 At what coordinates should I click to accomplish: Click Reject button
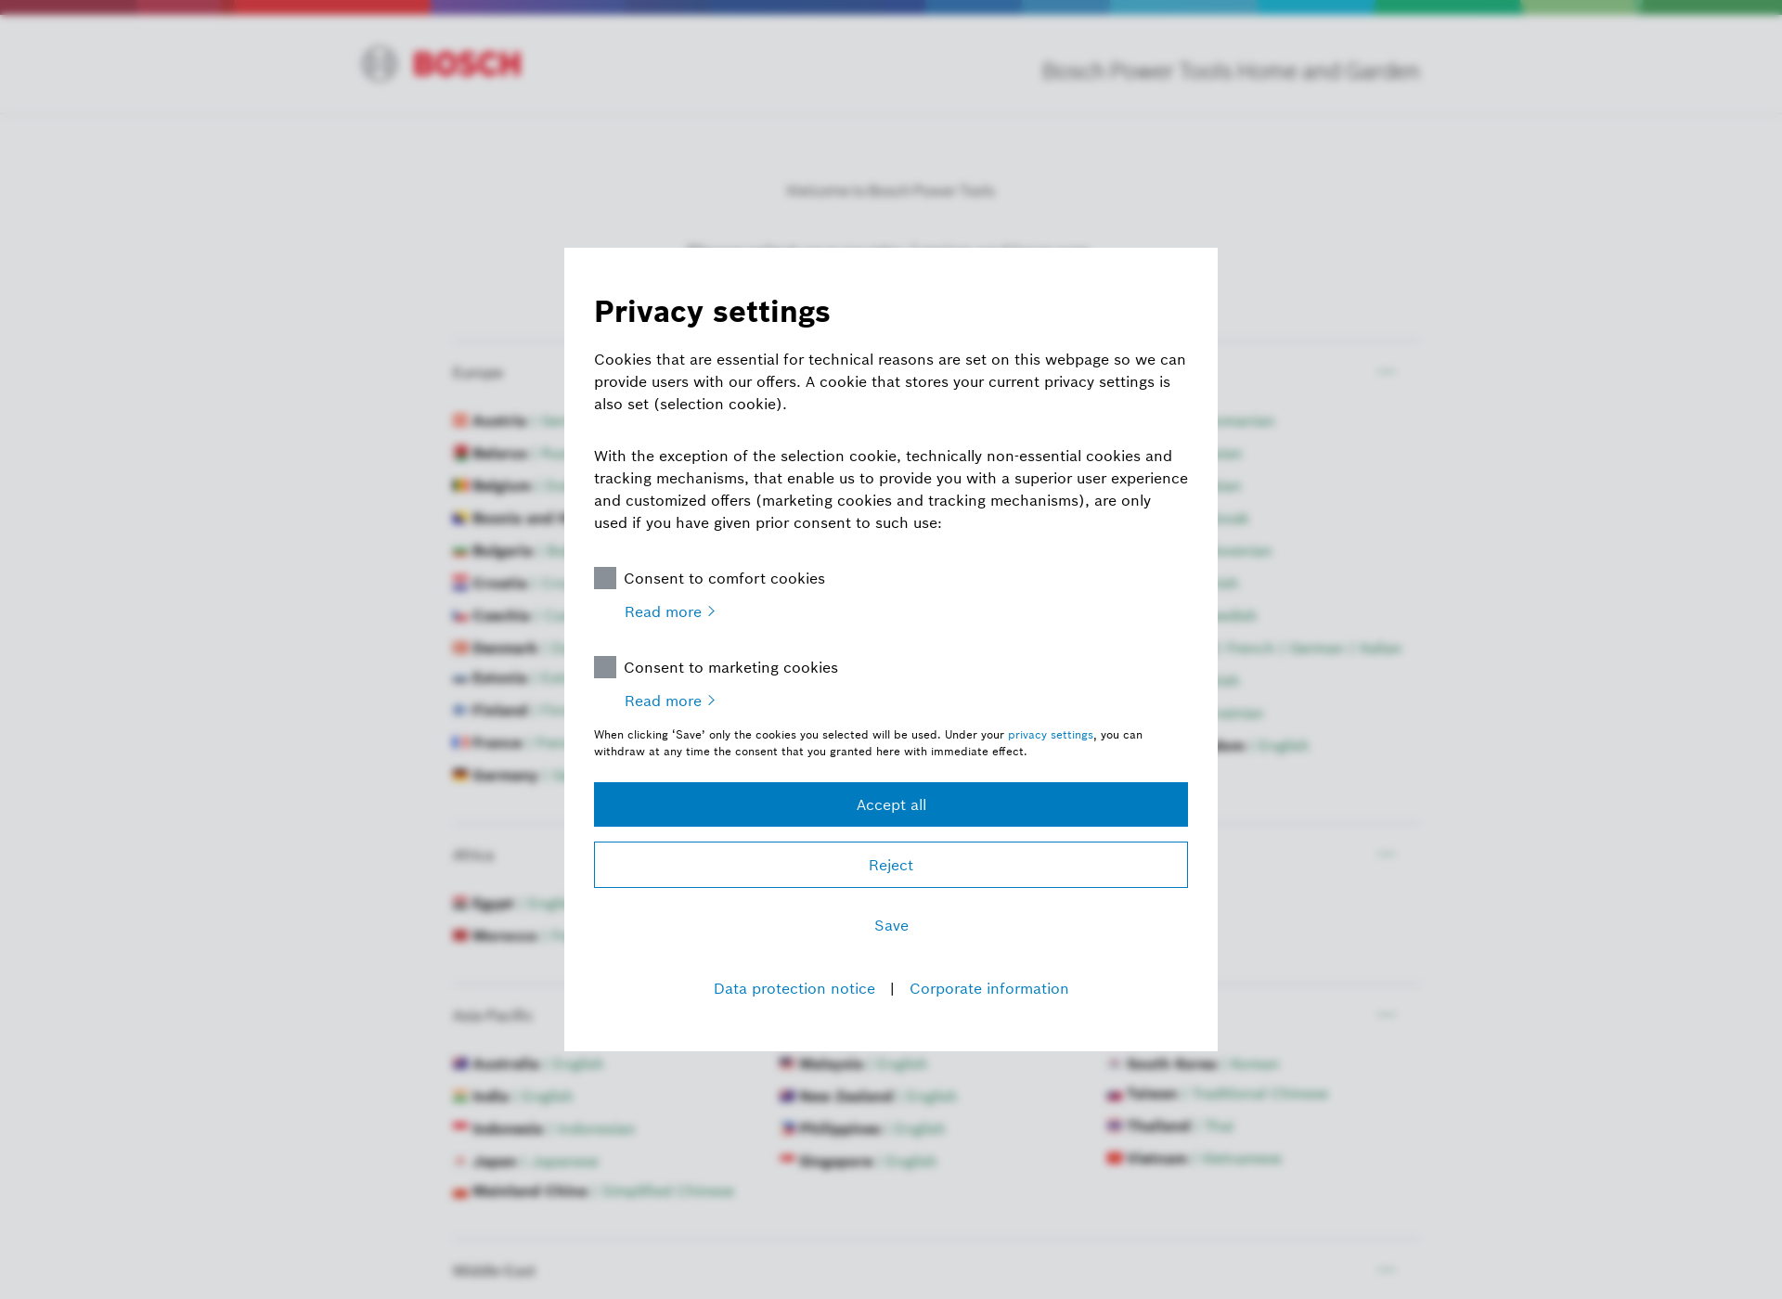(x=891, y=865)
